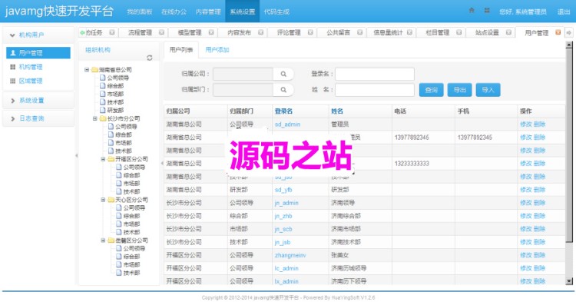The height and width of the screenshot is (302, 576).
Task: Collapse the 机构用户 sidebar section
Action: pyautogui.click(x=38, y=35)
